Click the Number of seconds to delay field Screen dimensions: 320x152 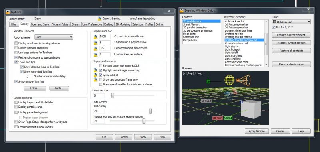[x=30, y=77]
